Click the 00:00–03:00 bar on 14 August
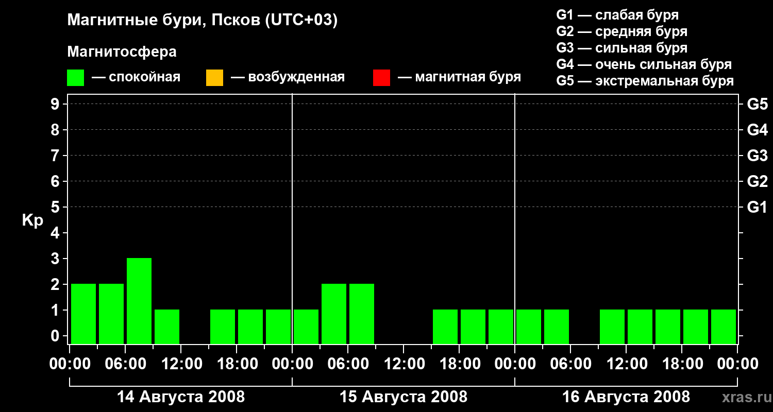773x412 pixels. pos(83,314)
